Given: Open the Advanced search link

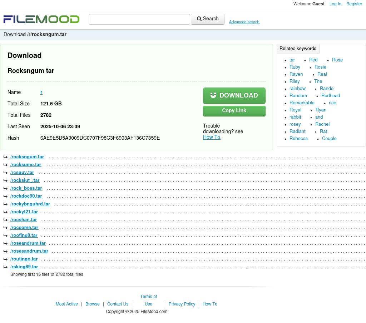Looking at the screenshot, I should click(244, 22).
